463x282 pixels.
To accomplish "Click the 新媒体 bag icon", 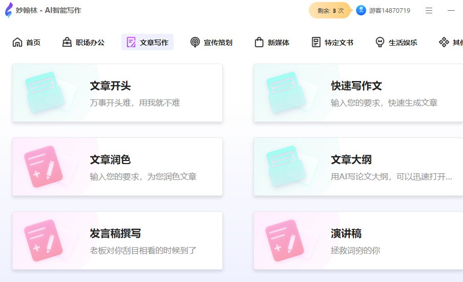I will pyautogui.click(x=259, y=42).
